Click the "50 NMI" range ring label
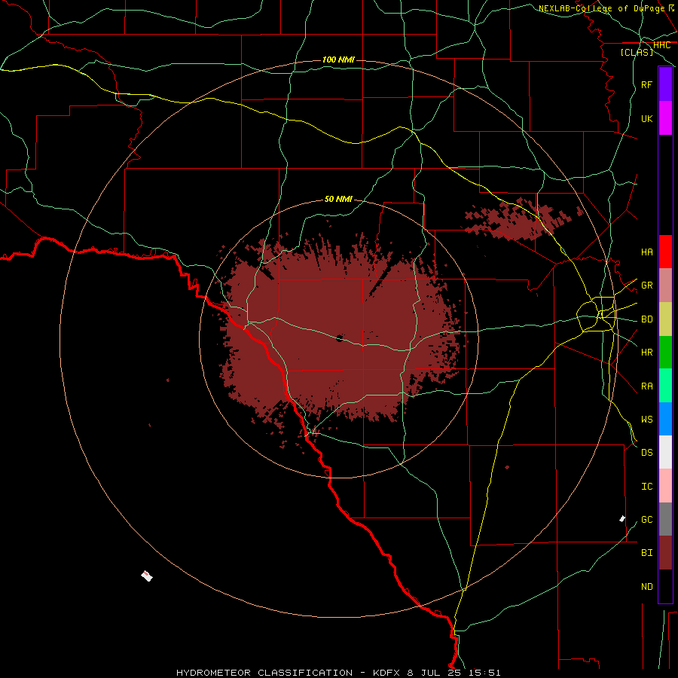 [x=338, y=199]
